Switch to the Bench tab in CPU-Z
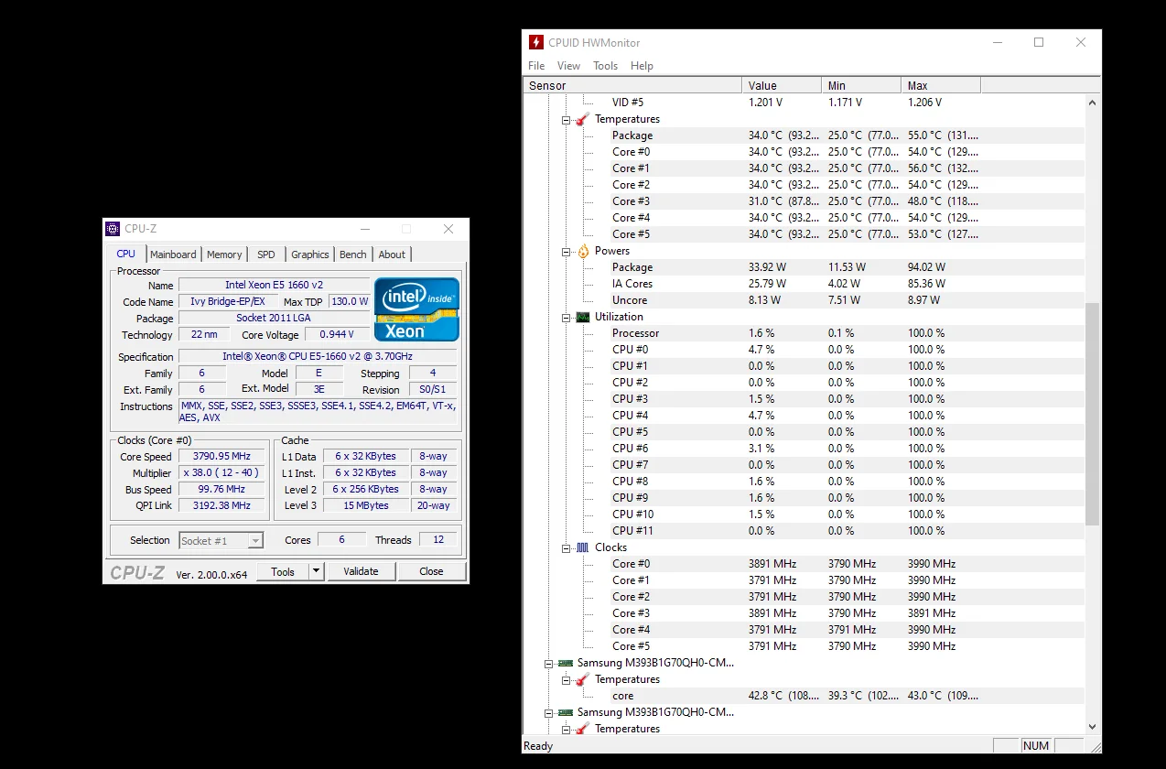Viewport: 1166px width, 769px height. point(353,255)
